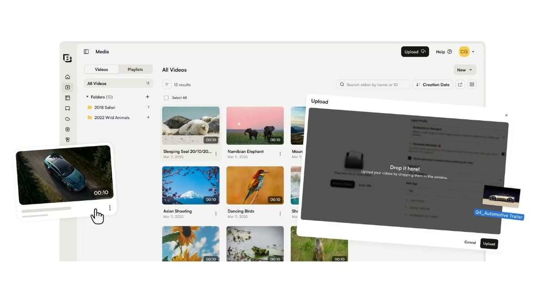Open the Dancing Birds thumbnail
Viewport: 545px width, 285px height.
pos(255,185)
